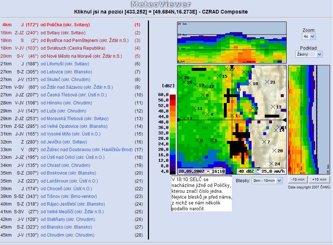
Task: Select the X marker numbered 5 on the map
Action: tap(211, 140)
